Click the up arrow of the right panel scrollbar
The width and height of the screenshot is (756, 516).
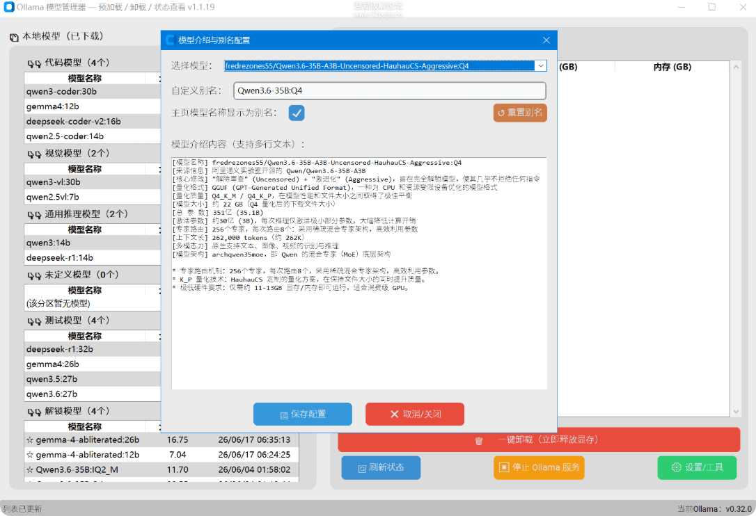tap(736, 67)
